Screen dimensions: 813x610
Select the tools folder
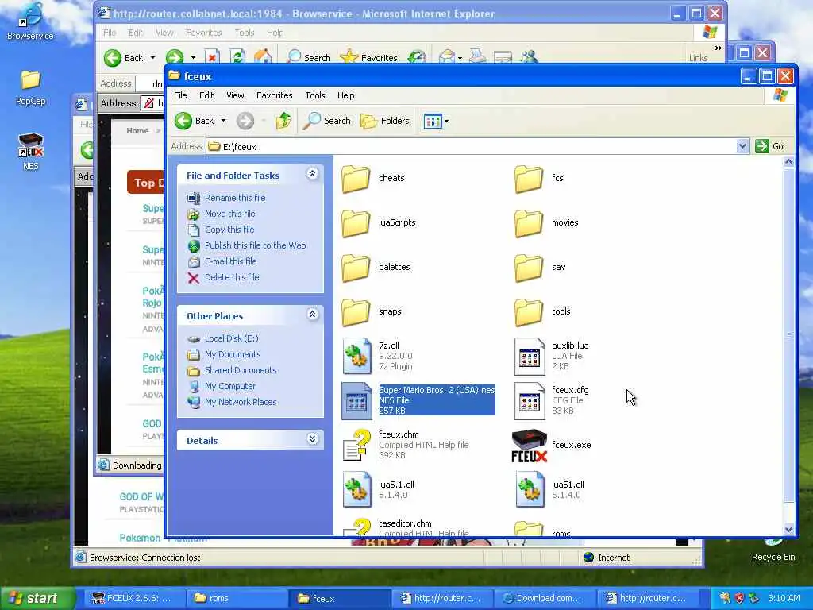[x=543, y=312]
